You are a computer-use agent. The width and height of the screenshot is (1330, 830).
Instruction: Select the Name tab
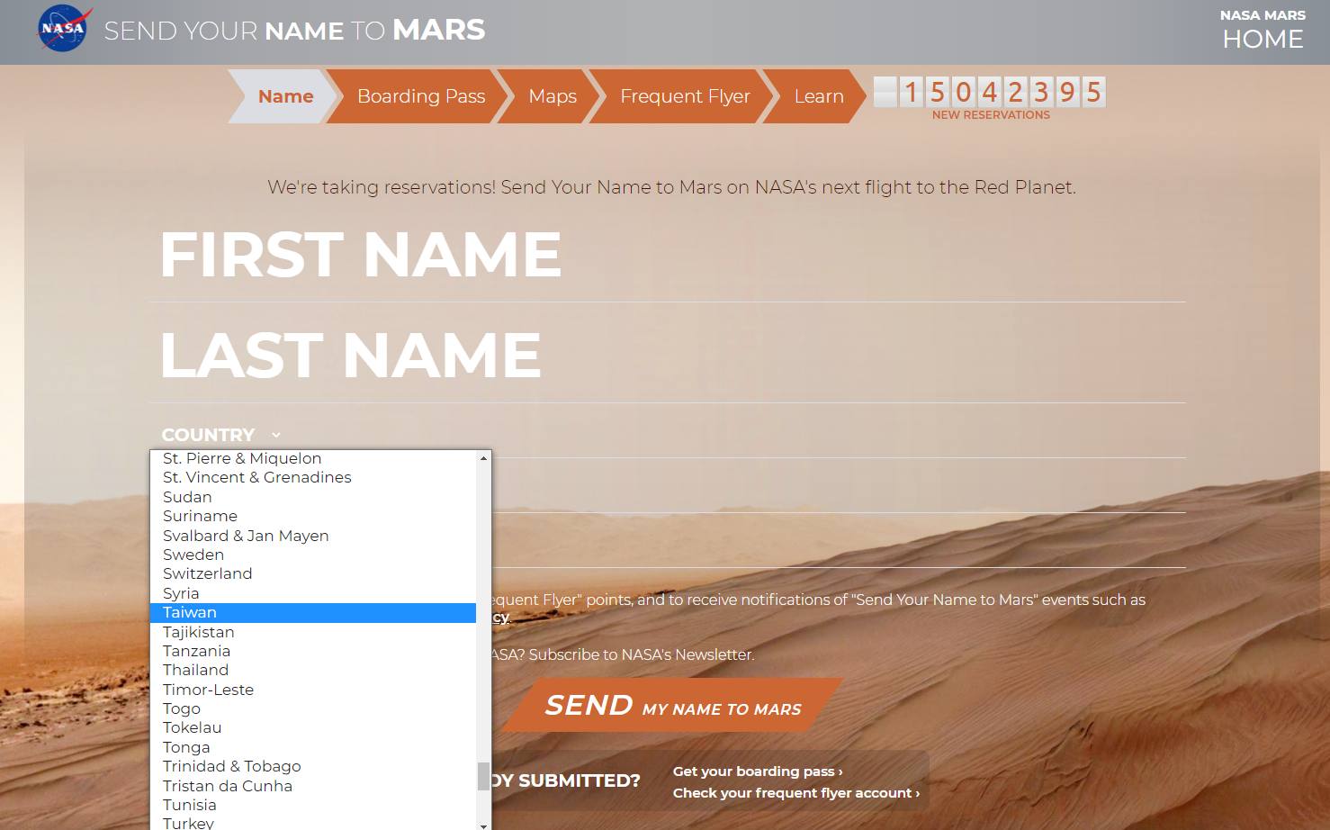click(x=285, y=96)
